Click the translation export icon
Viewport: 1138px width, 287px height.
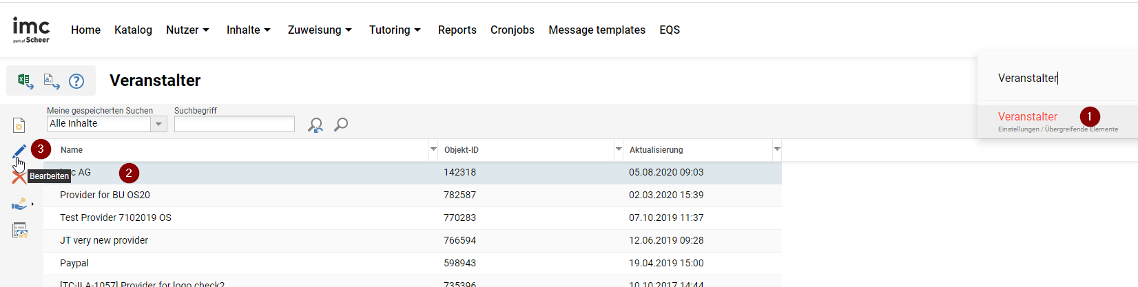tap(52, 81)
